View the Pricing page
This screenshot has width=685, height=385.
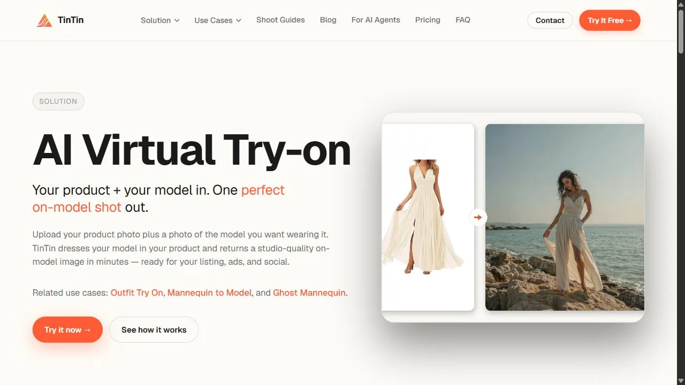(x=428, y=20)
